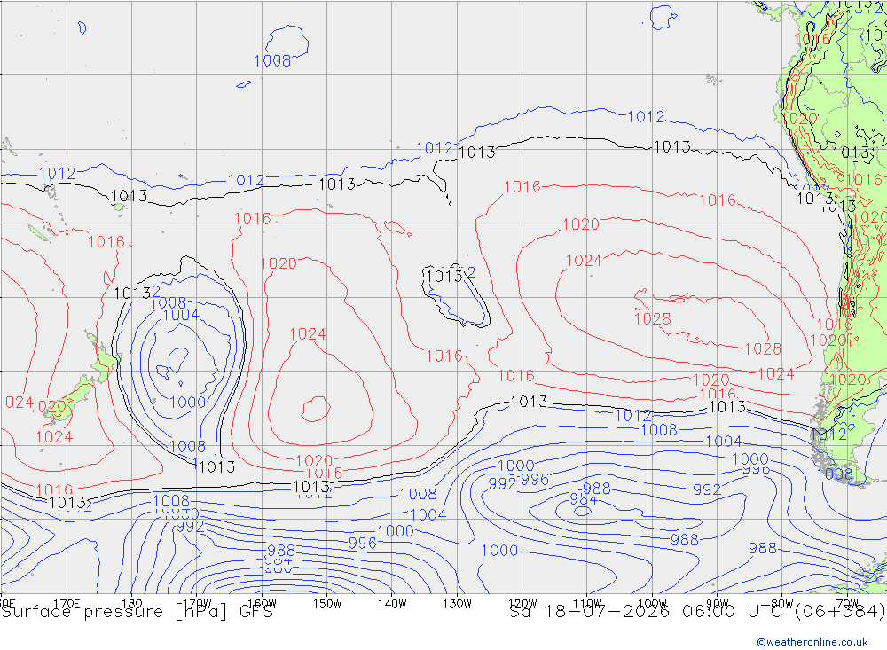Click the red 1016 label near New Caledonia

[x=106, y=242]
